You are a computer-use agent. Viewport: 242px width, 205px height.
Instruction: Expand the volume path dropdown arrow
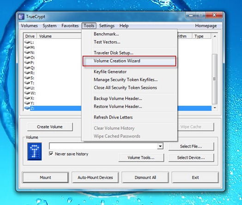point(160,146)
